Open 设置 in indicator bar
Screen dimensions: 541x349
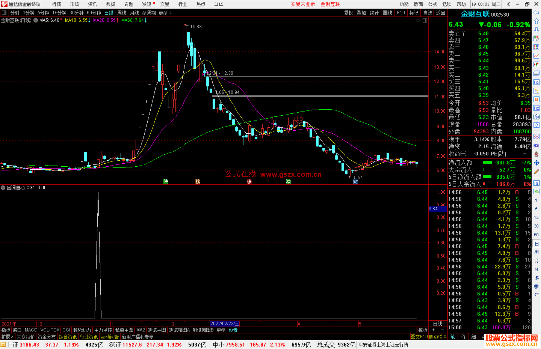[233, 330]
